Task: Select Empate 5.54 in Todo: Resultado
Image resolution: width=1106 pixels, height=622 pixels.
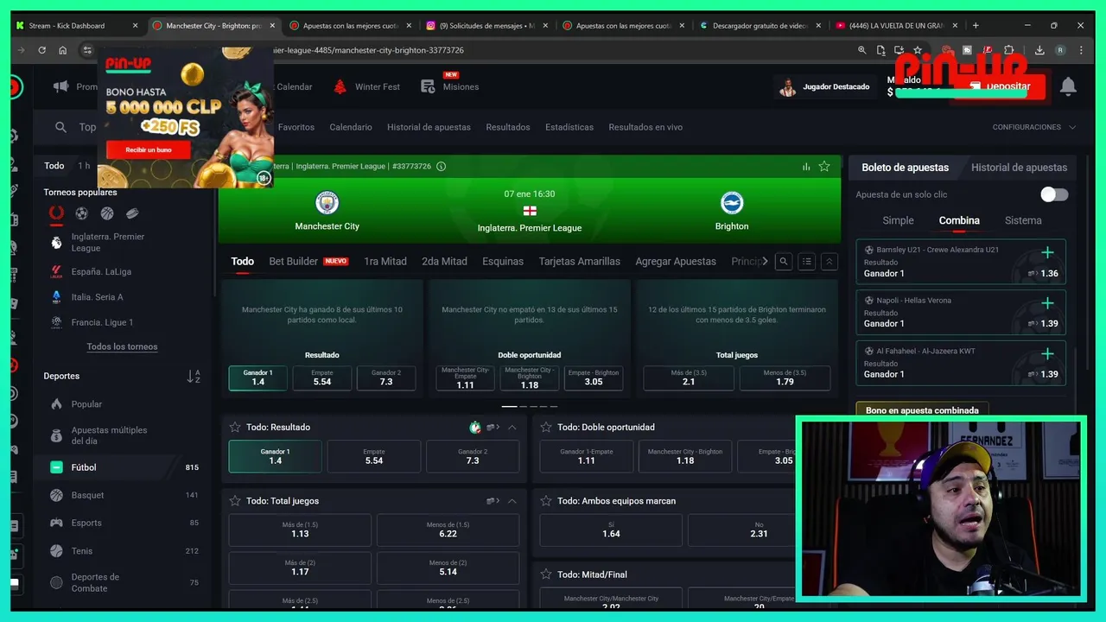Action: [x=374, y=456]
